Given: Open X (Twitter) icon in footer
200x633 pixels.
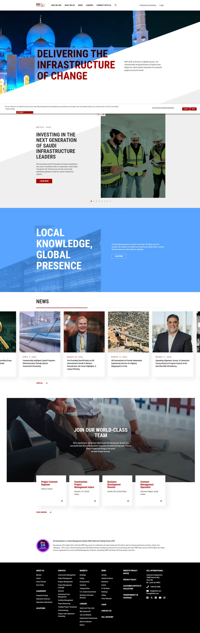Looking at the screenshot, I should click(151, 598).
